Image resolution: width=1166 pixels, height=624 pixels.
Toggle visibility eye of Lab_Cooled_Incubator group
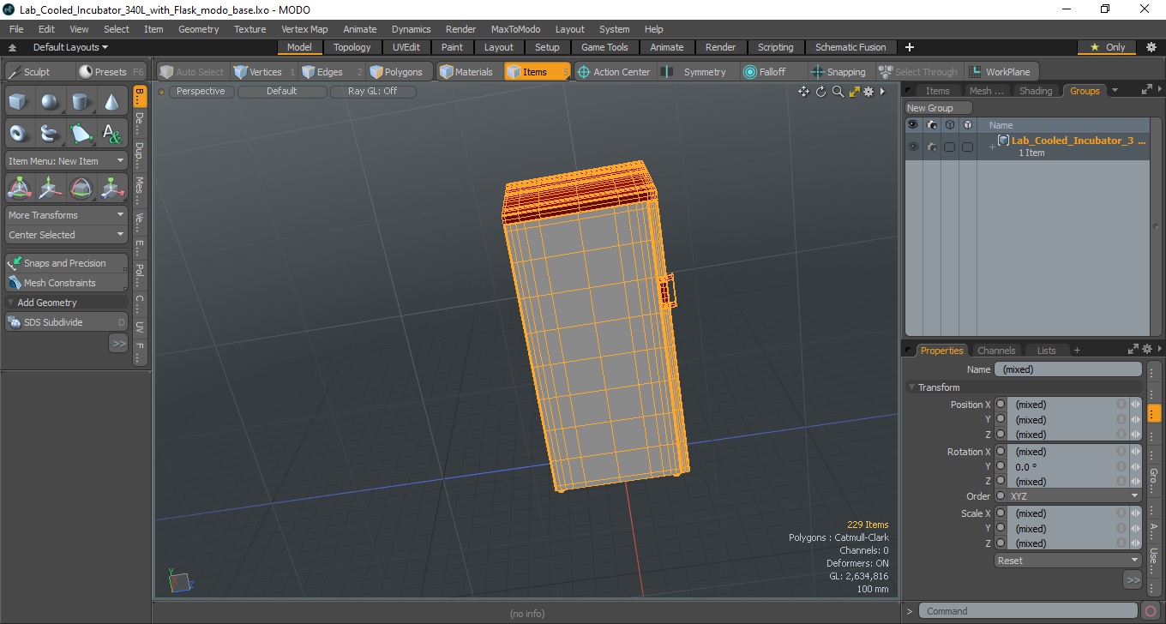pos(913,147)
